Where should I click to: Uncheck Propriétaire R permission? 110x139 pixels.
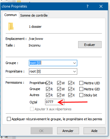point(48,83)
